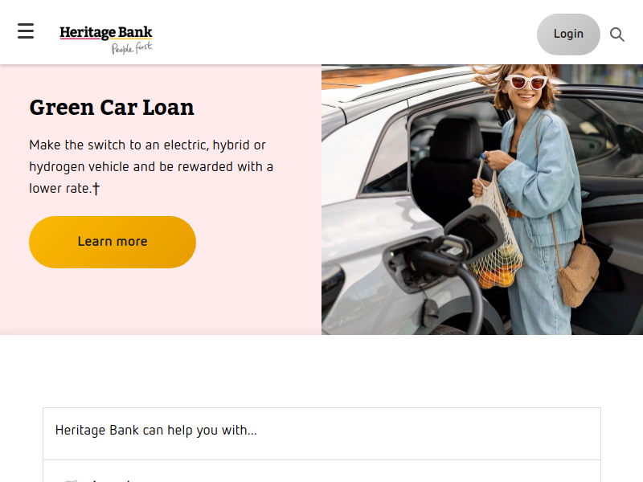Click the word "Bank" in the header logo

(135, 32)
